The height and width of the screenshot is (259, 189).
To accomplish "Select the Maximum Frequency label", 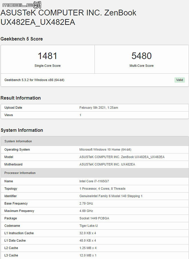I will (x=19, y=211).
